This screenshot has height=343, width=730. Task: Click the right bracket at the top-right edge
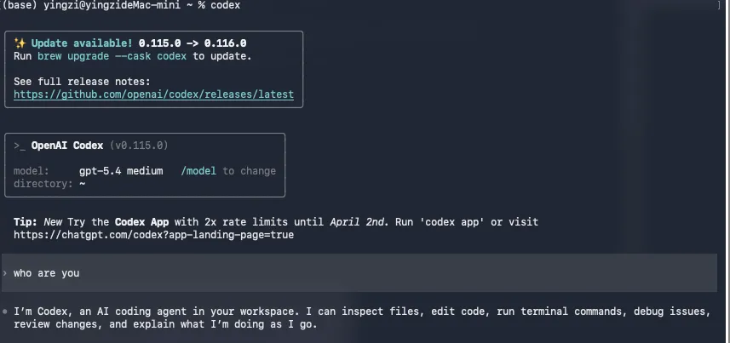pyautogui.click(x=720, y=5)
